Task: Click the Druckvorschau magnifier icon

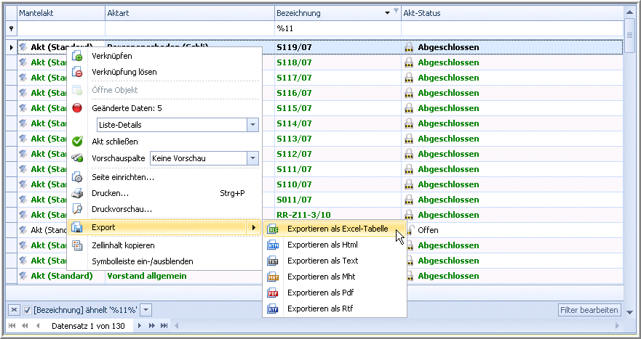Action: (78, 210)
